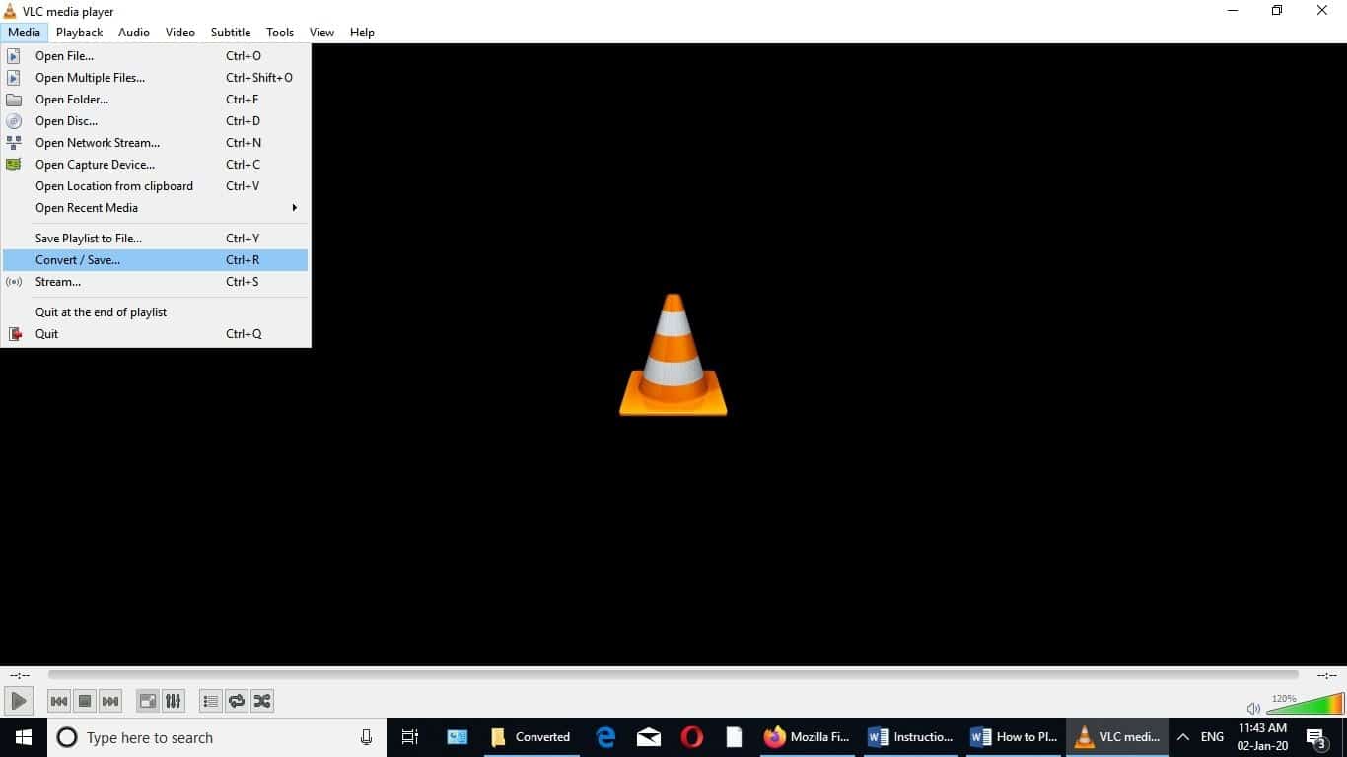Open the Subtitle menu

click(231, 33)
